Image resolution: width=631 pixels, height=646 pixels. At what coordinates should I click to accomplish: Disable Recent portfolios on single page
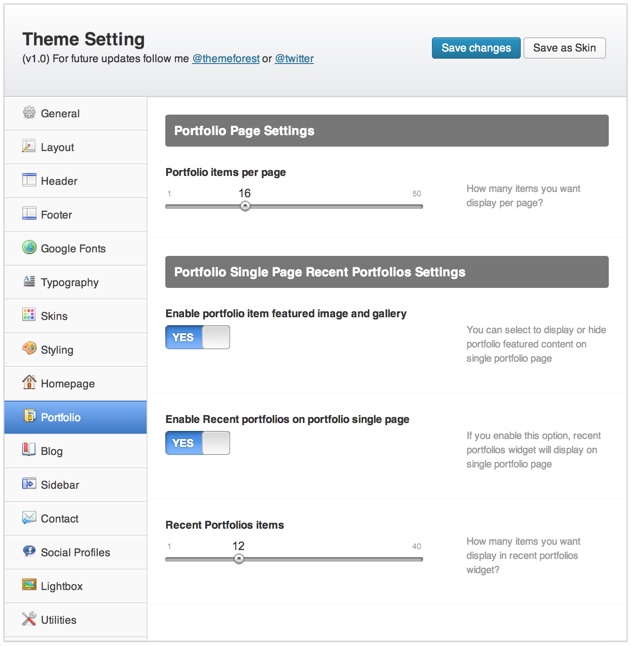[x=198, y=443]
